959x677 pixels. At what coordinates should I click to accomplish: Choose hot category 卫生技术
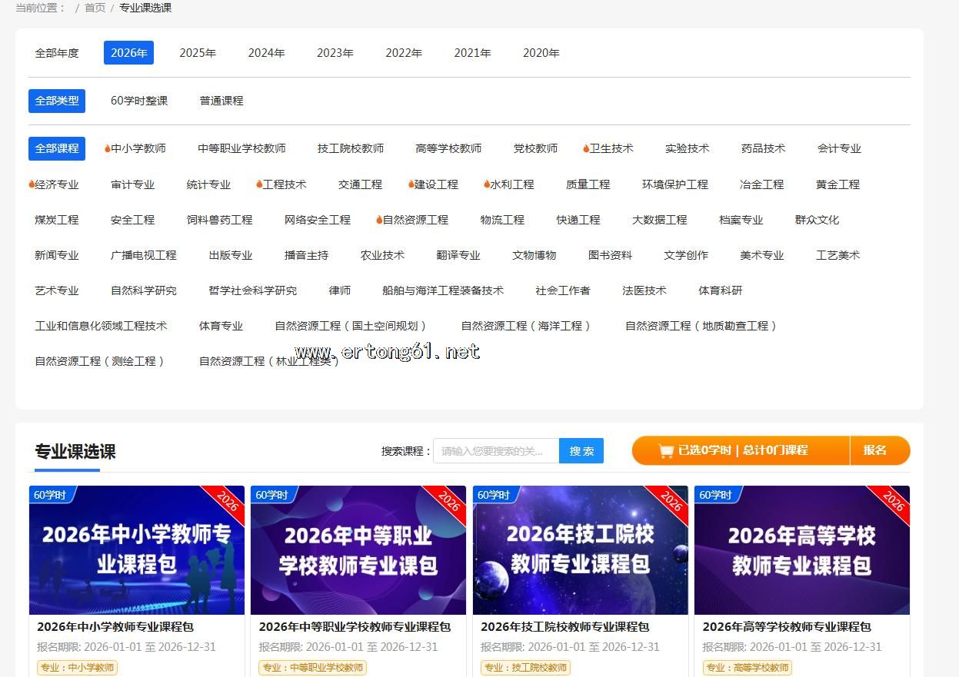click(x=611, y=148)
